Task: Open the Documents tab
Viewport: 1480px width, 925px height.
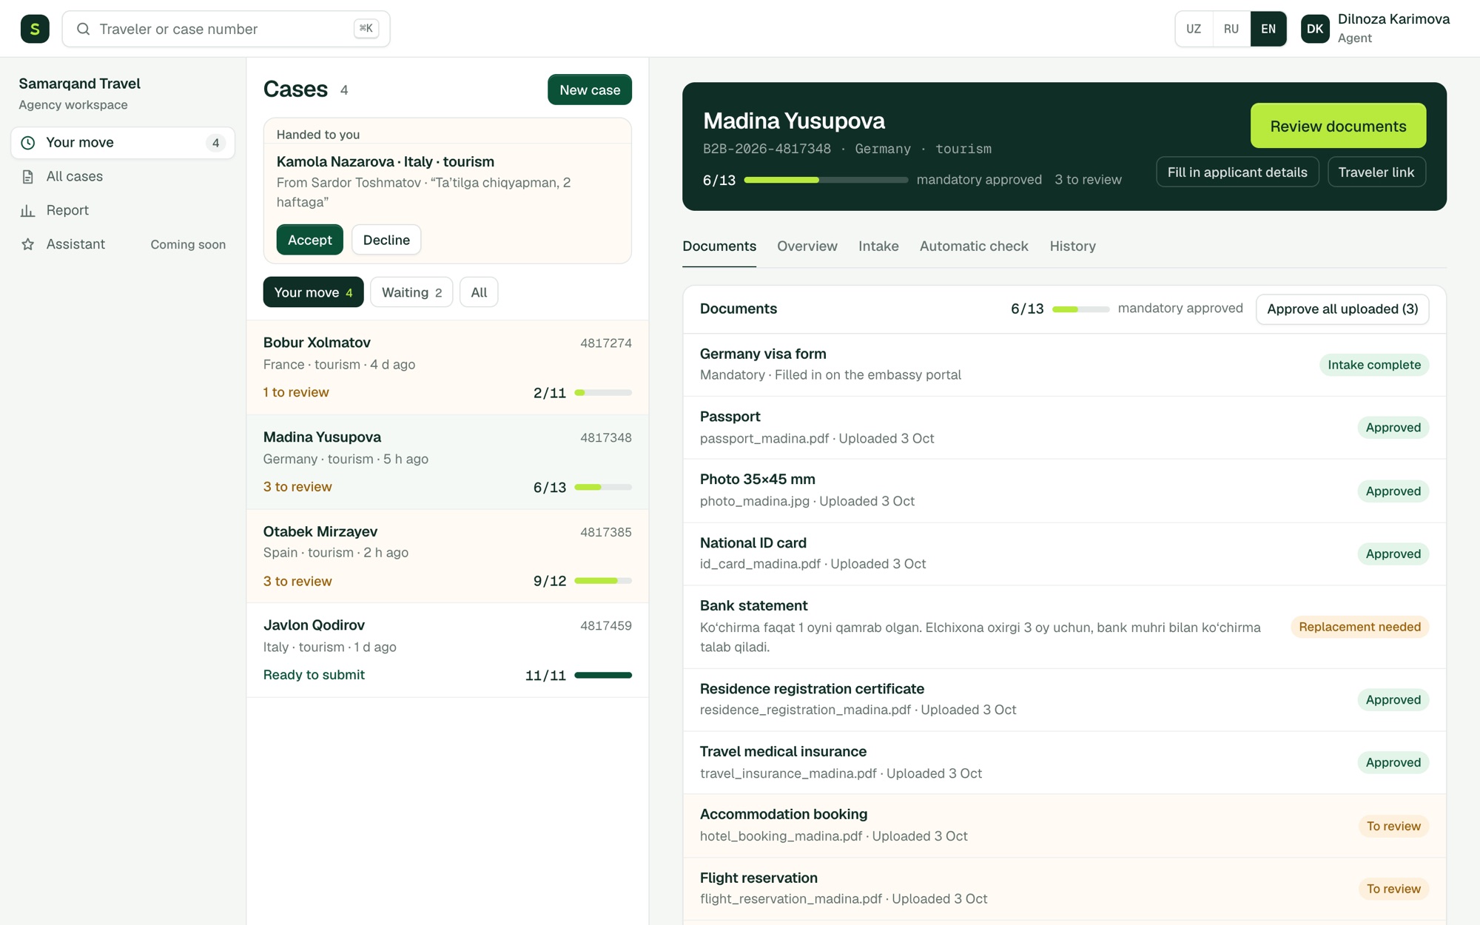Action: [719, 246]
